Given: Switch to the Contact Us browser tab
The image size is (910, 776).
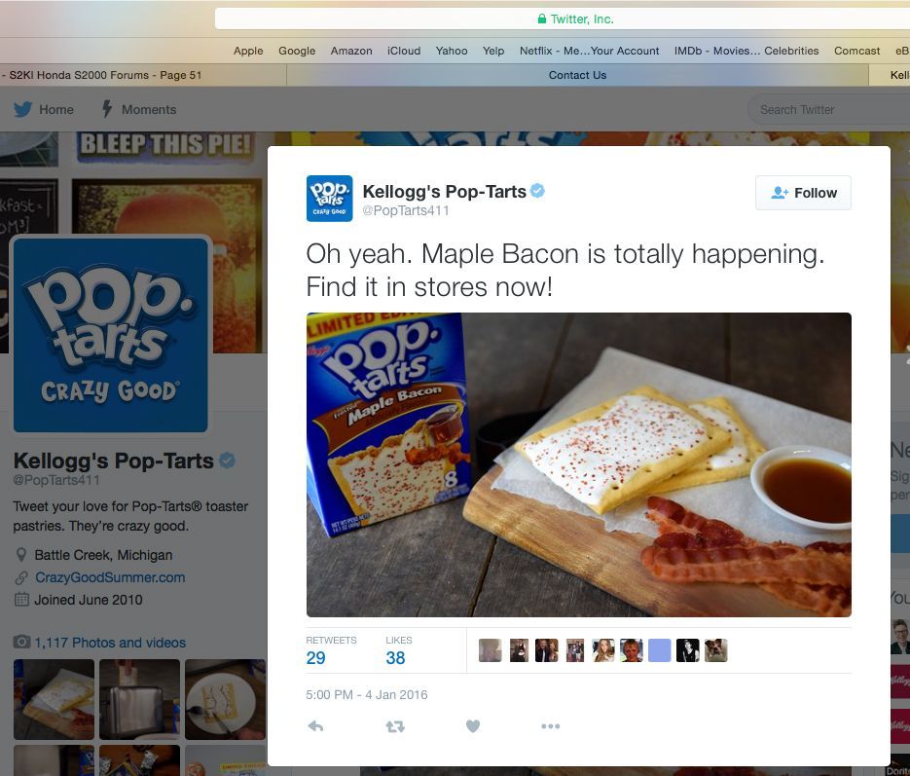Looking at the screenshot, I should [577, 75].
